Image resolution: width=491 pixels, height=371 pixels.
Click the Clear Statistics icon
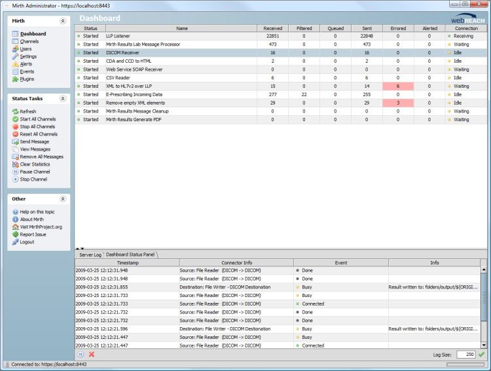(15, 164)
